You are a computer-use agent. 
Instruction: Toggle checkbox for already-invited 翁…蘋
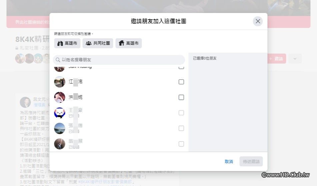coord(181,144)
